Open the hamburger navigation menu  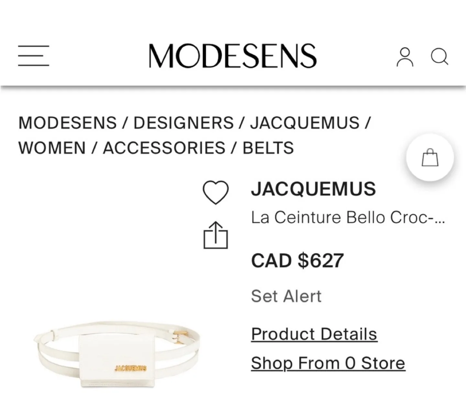point(33,56)
